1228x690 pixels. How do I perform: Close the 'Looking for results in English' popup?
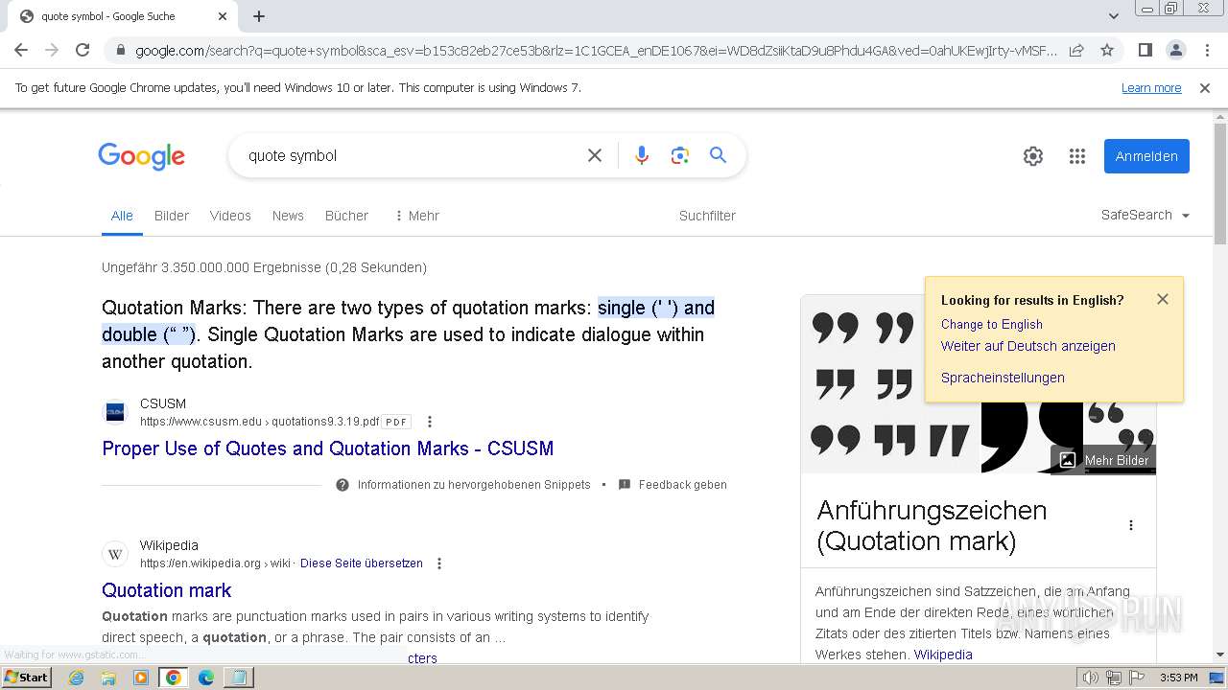1163,299
